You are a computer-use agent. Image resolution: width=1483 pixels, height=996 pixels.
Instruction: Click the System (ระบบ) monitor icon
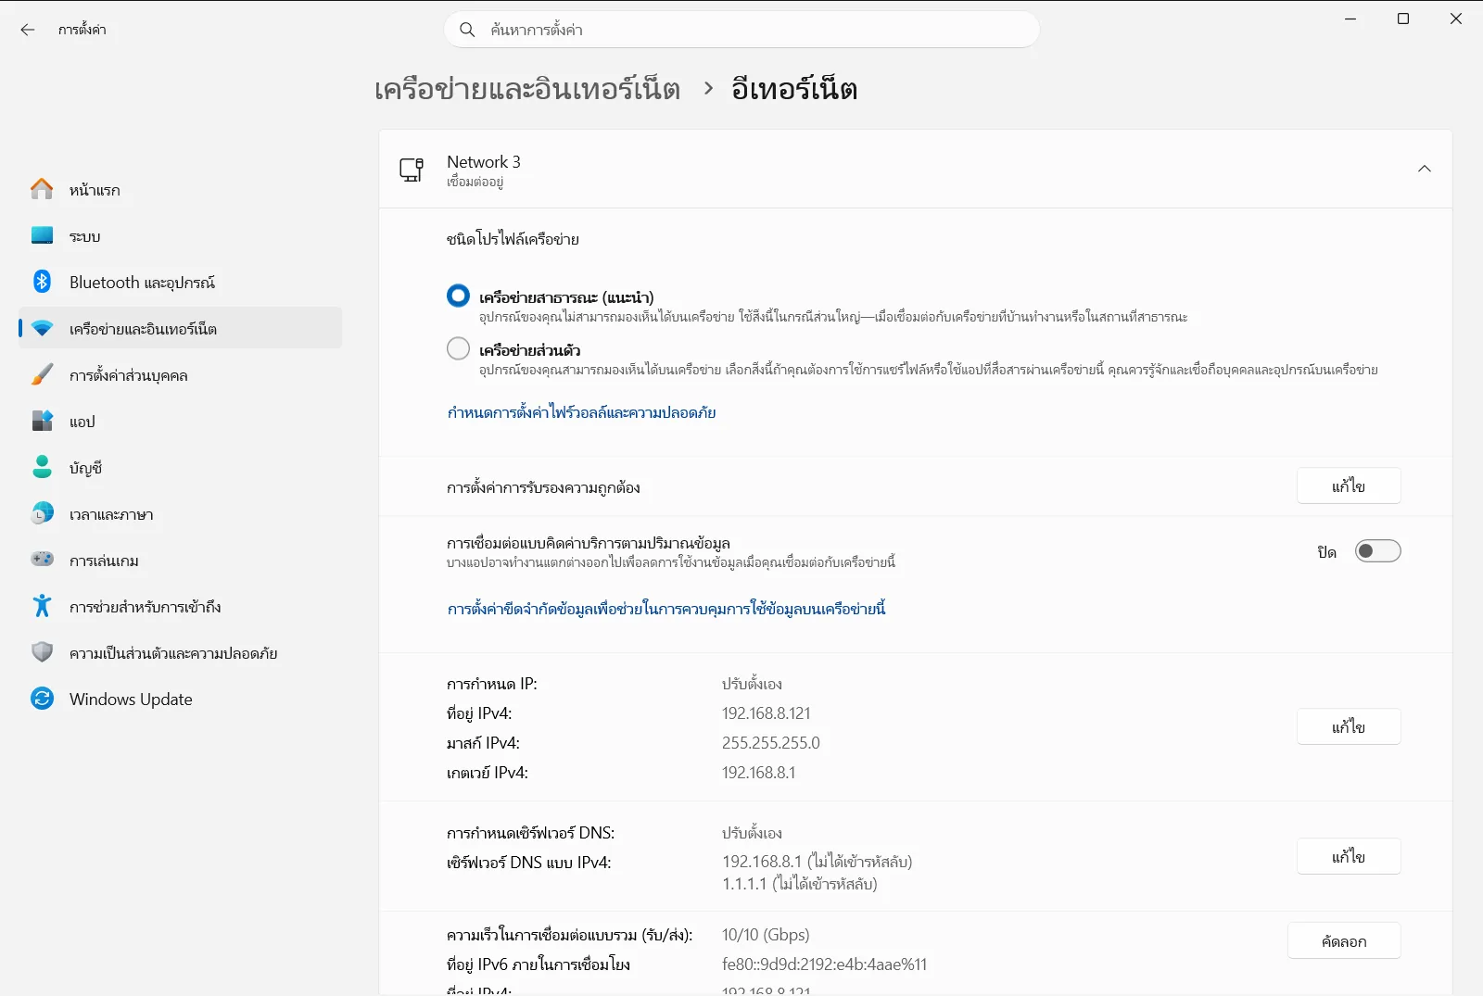pyautogui.click(x=42, y=235)
